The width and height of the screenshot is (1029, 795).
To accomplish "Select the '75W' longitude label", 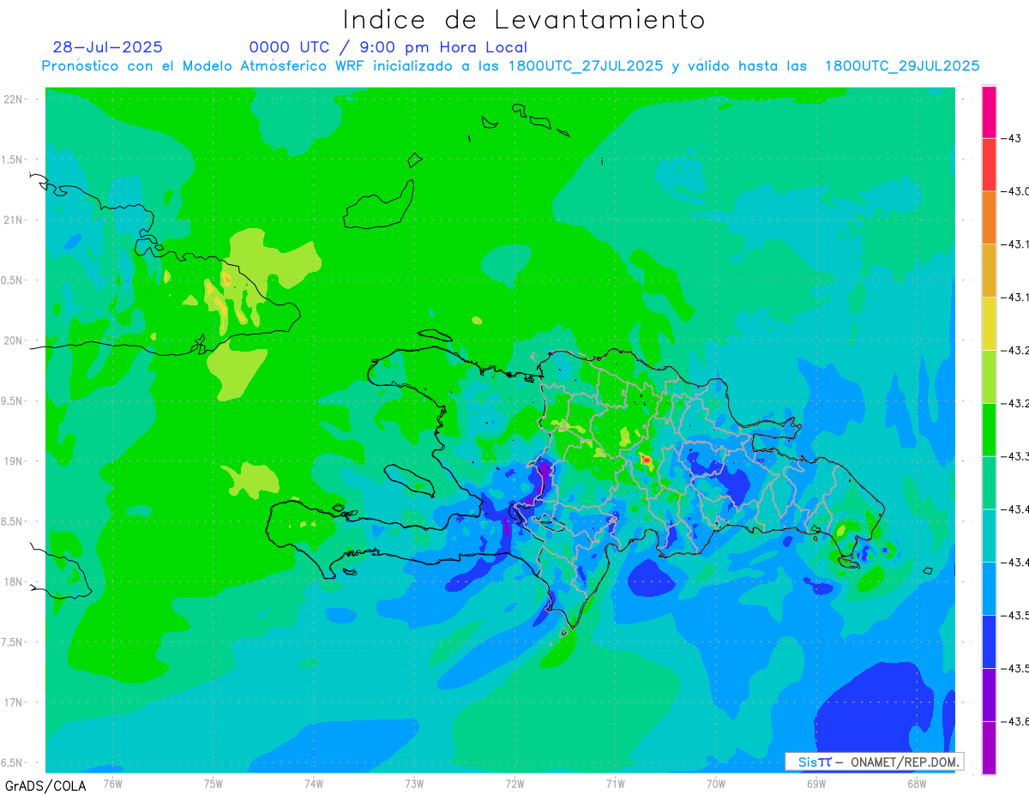I will [214, 783].
